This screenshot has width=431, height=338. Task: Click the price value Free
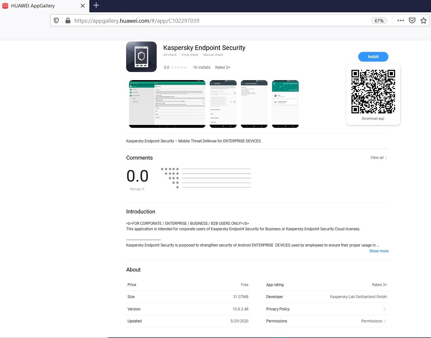click(x=245, y=285)
